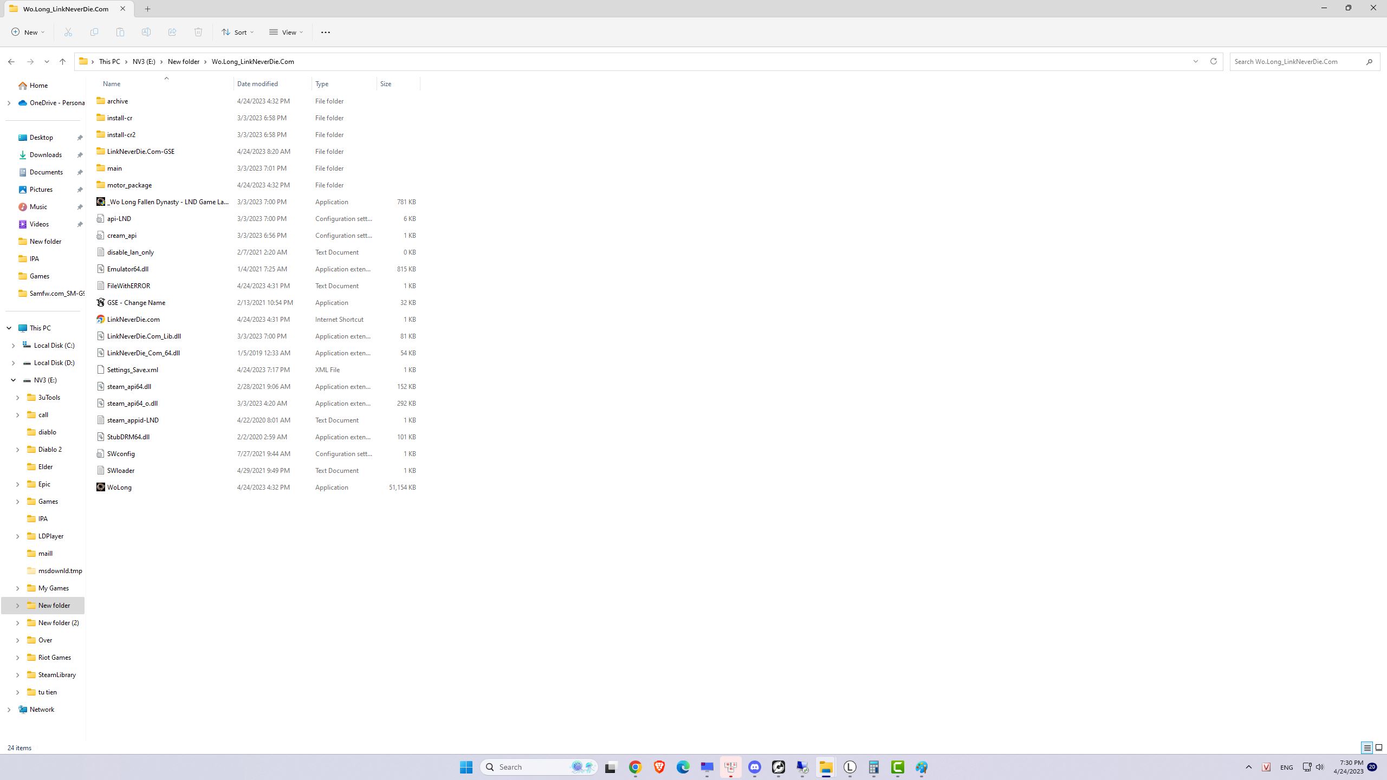Viewport: 1387px width, 780px height.
Task: Click the WoLong application icon
Action: click(x=101, y=486)
